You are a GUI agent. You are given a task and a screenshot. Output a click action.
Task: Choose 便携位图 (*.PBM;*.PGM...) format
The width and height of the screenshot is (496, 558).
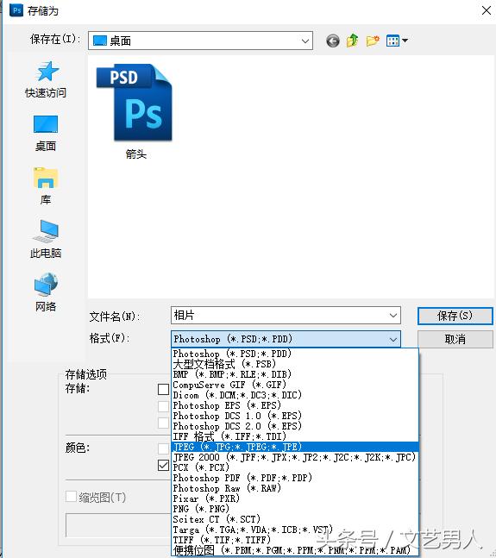[295, 550]
